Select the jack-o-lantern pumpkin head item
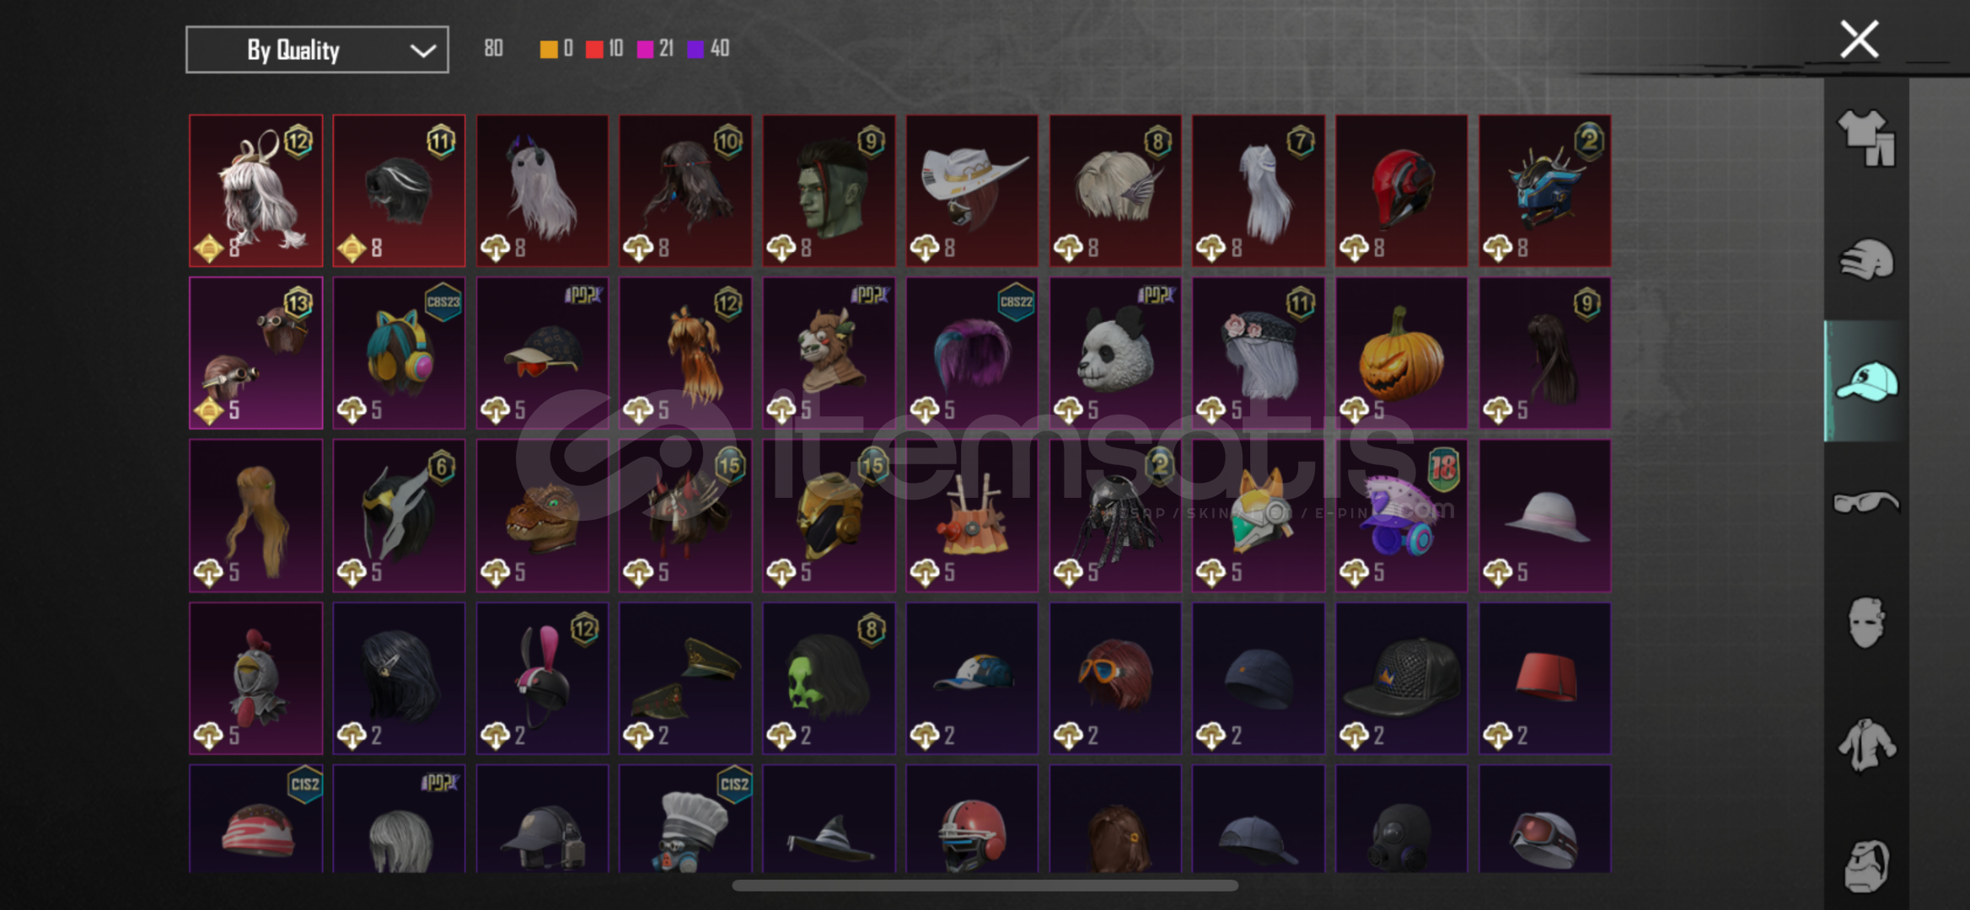 1401,353
